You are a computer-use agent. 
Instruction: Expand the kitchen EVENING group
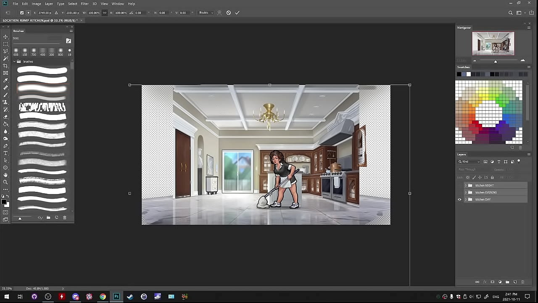pyautogui.click(x=465, y=192)
